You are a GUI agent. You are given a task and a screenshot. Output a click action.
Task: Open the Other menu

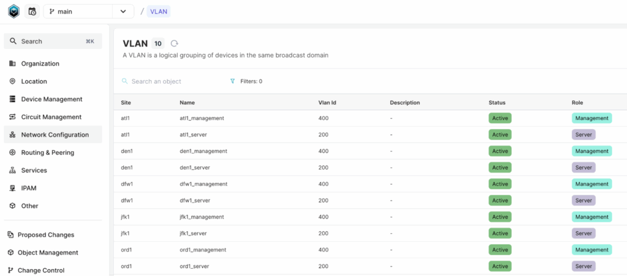(53, 206)
